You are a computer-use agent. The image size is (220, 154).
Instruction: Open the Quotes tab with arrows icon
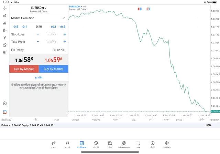click(x=53, y=145)
